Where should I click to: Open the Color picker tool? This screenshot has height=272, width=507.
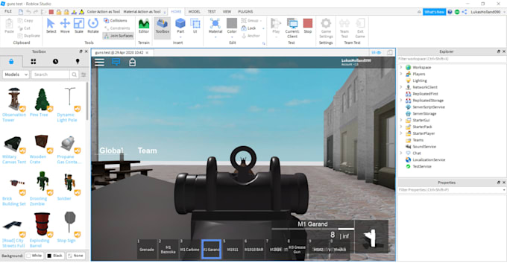click(x=232, y=26)
